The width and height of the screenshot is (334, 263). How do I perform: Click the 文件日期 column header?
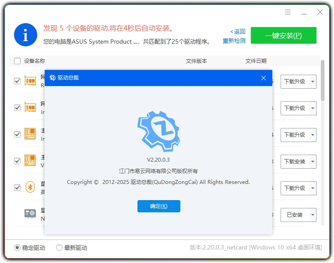[x=256, y=61]
